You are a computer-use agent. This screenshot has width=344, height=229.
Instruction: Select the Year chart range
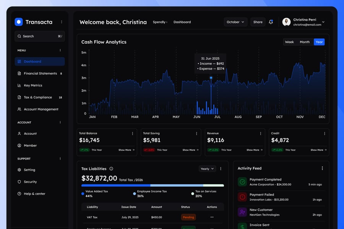click(x=319, y=42)
